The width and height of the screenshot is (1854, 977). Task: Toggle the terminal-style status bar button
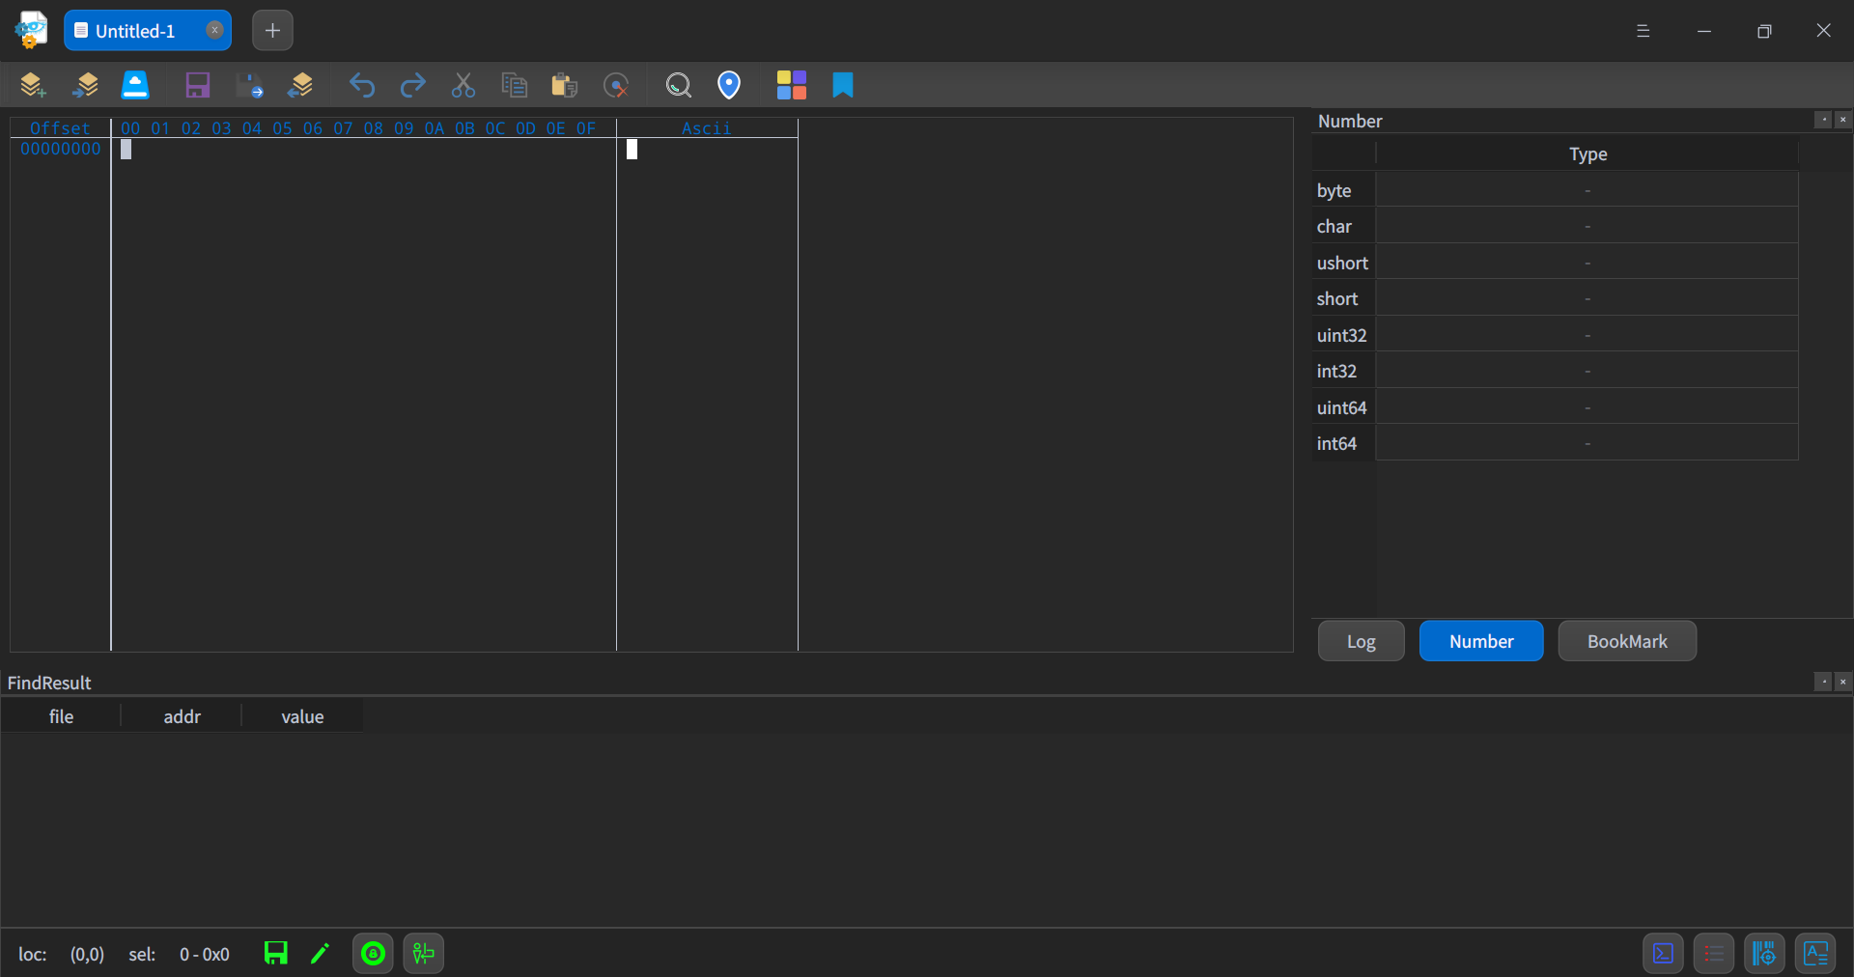1663,954
